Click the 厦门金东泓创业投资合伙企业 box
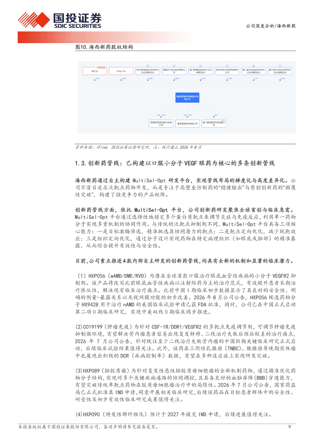314x445 pixels. pyautogui.click(x=254, y=71)
